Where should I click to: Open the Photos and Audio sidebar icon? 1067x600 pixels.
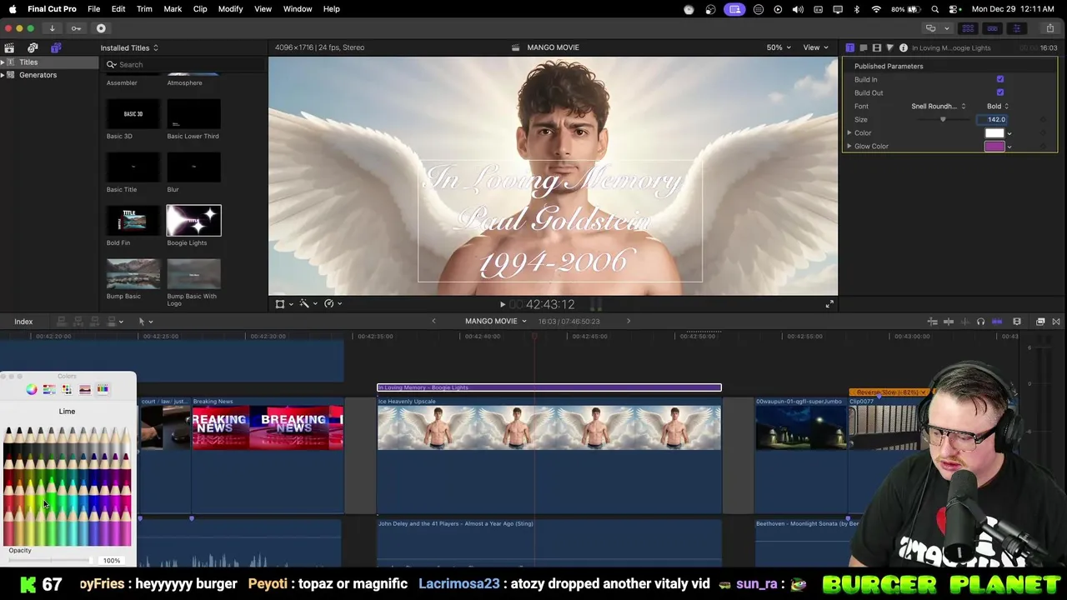(33, 47)
